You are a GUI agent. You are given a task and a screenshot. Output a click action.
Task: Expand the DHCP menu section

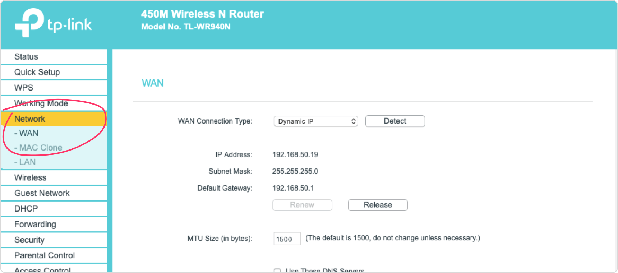point(54,209)
